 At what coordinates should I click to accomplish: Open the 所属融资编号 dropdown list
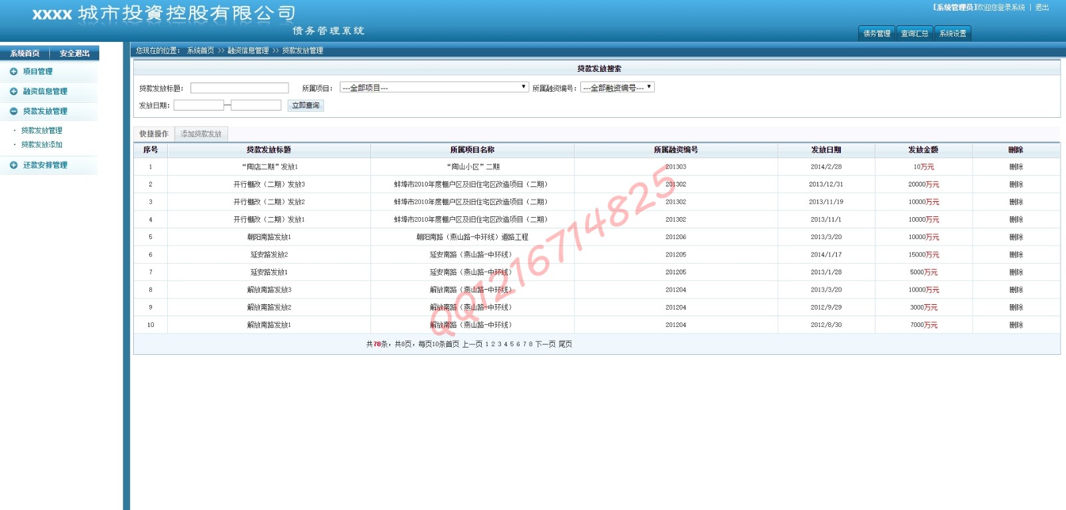(617, 87)
